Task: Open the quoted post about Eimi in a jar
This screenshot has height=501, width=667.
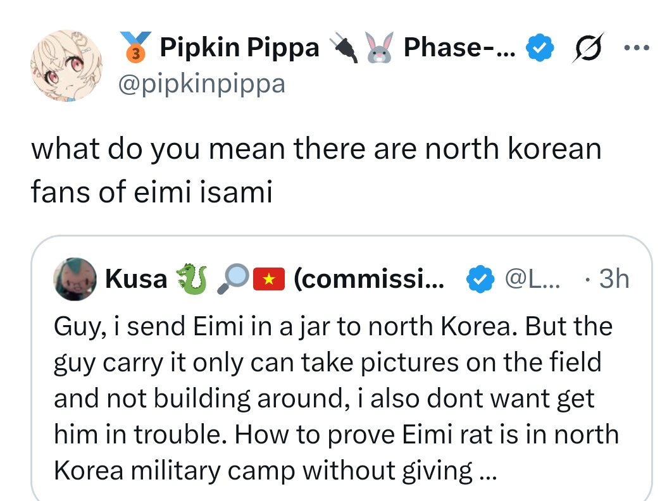Action: (335, 399)
